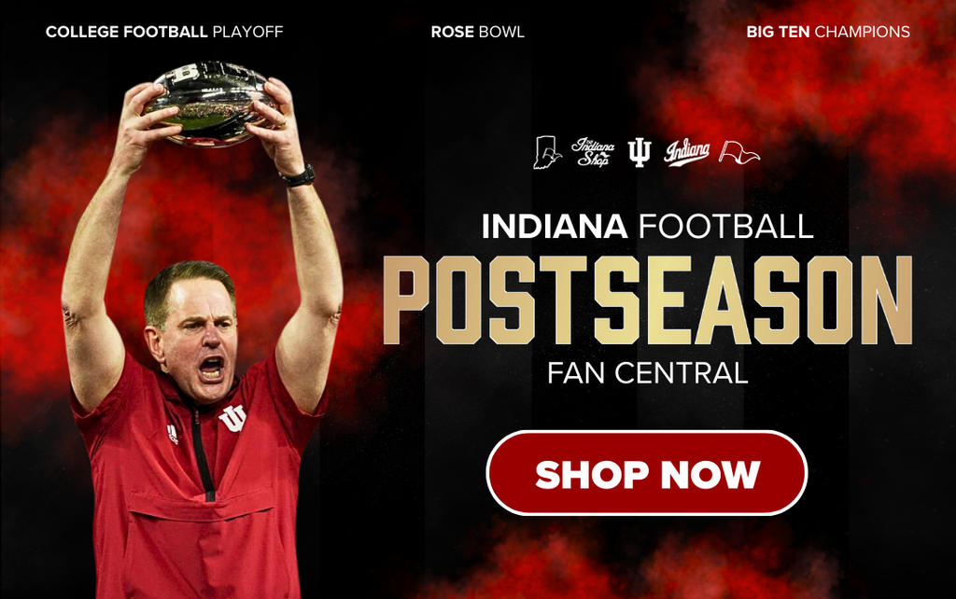956x599 pixels.
Task: Click the Indiana state outline logo
Action: [x=546, y=152]
